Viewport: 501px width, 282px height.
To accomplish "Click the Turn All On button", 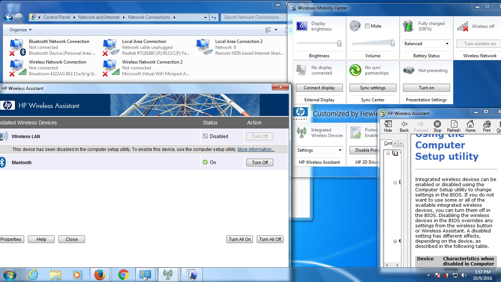I will click(x=240, y=239).
